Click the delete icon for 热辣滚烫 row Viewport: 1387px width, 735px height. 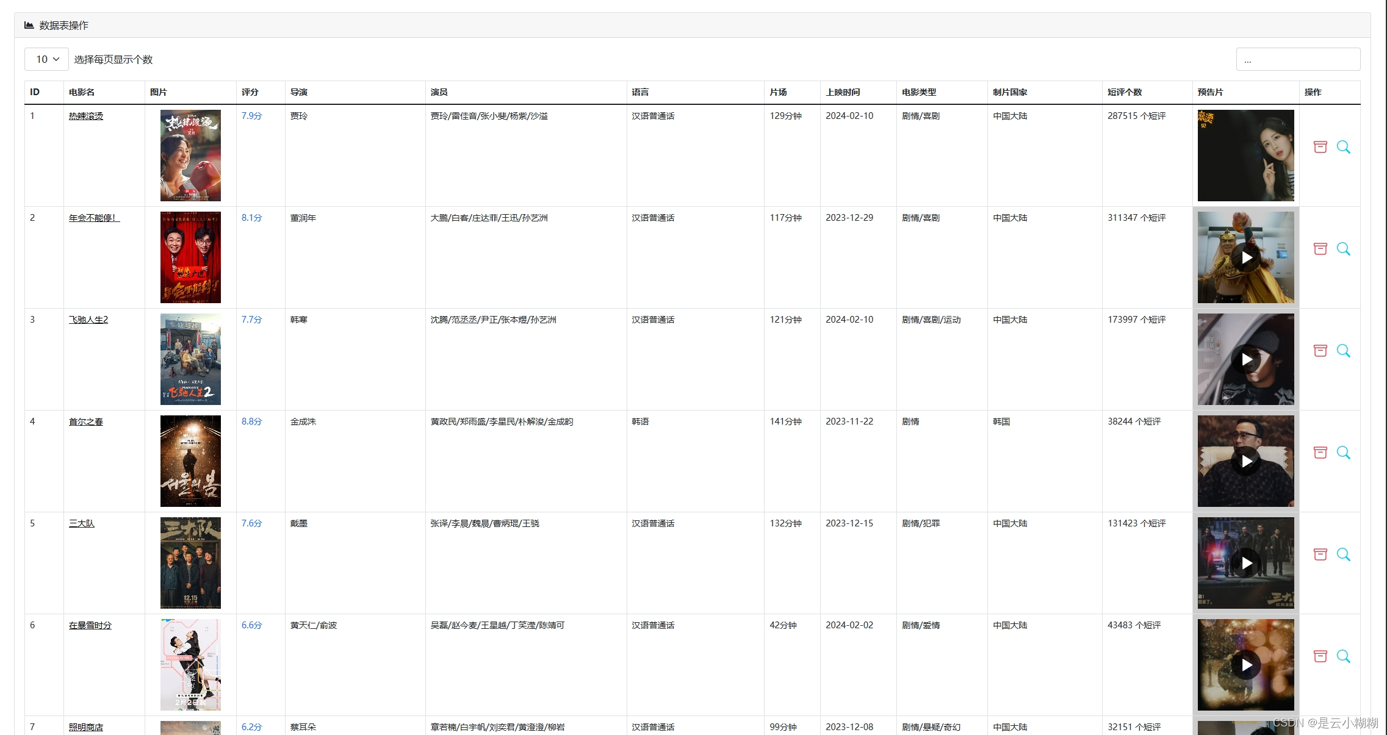point(1320,147)
